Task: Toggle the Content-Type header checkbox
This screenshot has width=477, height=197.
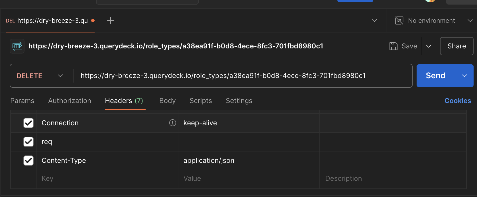Action: coord(28,161)
